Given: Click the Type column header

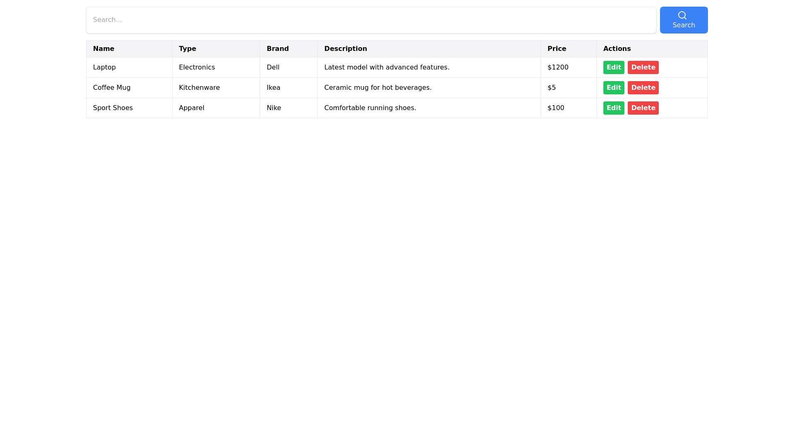Looking at the screenshot, I should (x=187, y=49).
